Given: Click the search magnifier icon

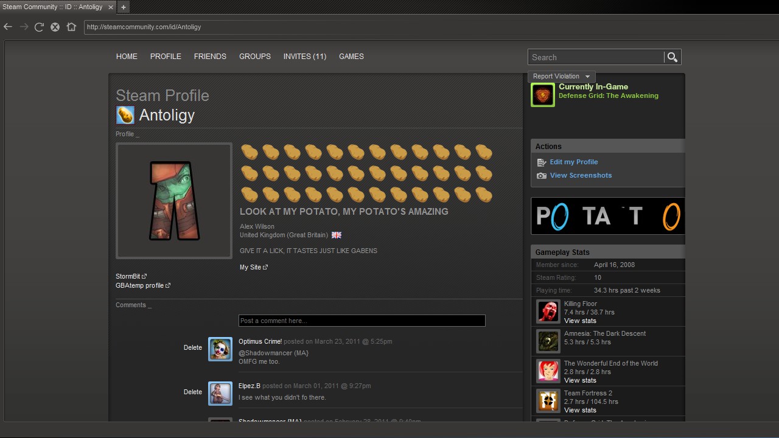Looking at the screenshot, I should tap(672, 57).
